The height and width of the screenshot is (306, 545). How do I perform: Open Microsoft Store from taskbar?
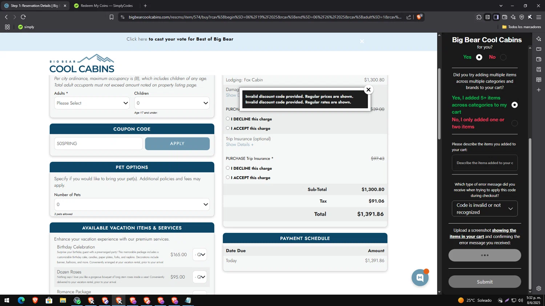click(49, 300)
